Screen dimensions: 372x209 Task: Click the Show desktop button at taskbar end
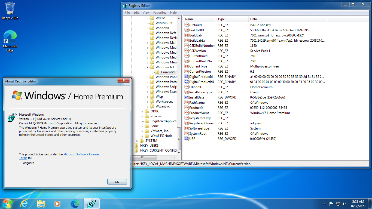[x=370, y=204]
